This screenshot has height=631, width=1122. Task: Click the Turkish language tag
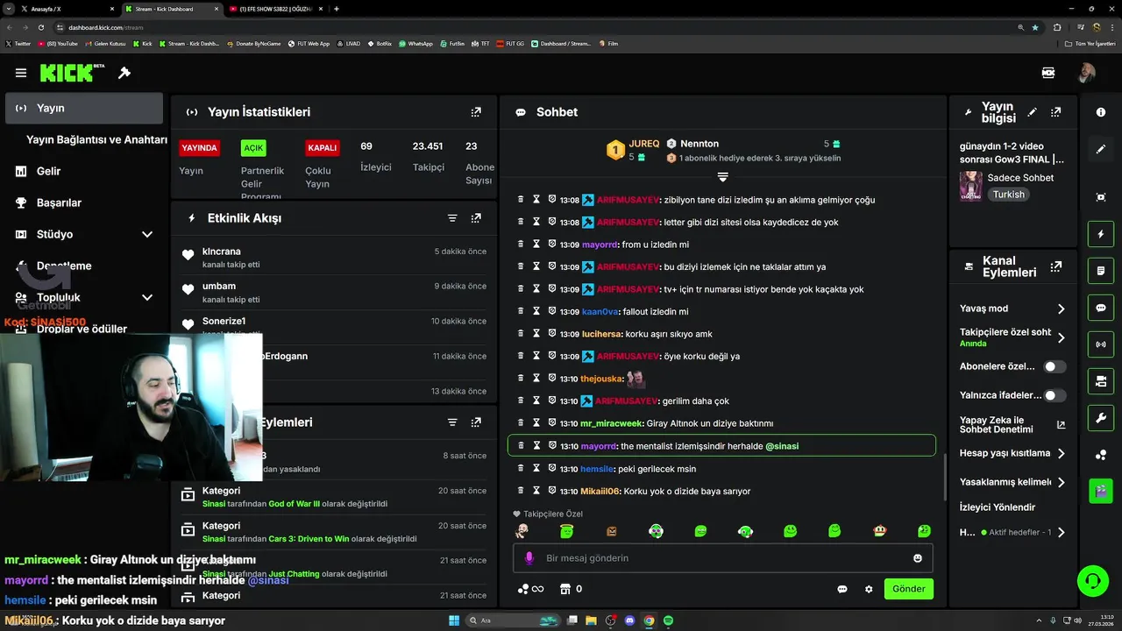[1008, 195]
